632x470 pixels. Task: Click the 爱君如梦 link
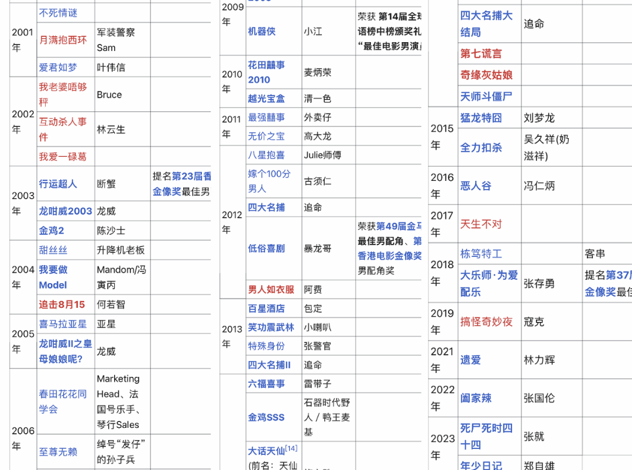(58, 67)
